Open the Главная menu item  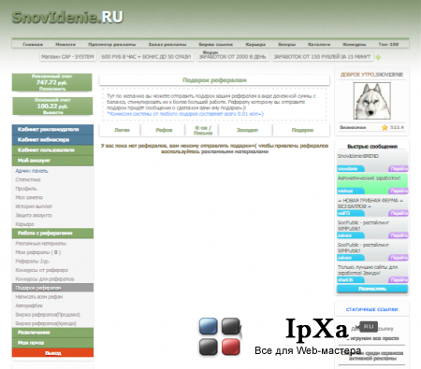tap(33, 44)
